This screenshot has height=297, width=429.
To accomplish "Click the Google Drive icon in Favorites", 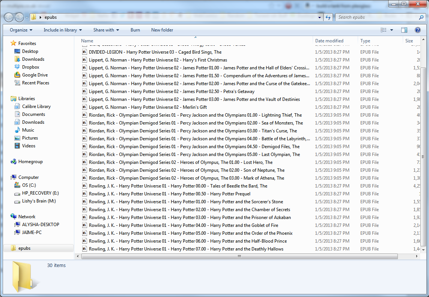I will (17, 75).
